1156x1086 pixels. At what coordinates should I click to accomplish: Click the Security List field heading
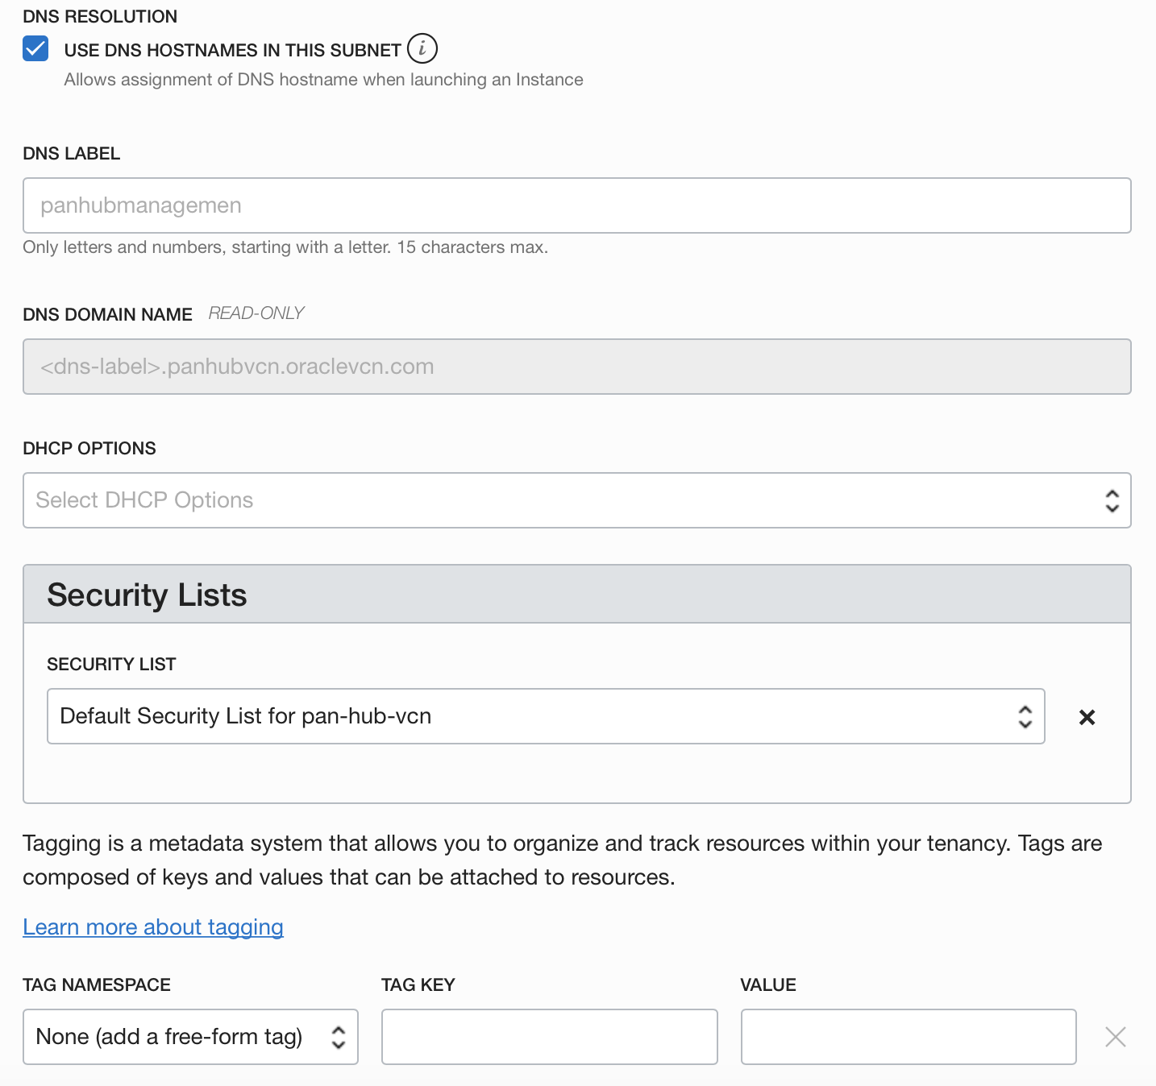pos(111,664)
